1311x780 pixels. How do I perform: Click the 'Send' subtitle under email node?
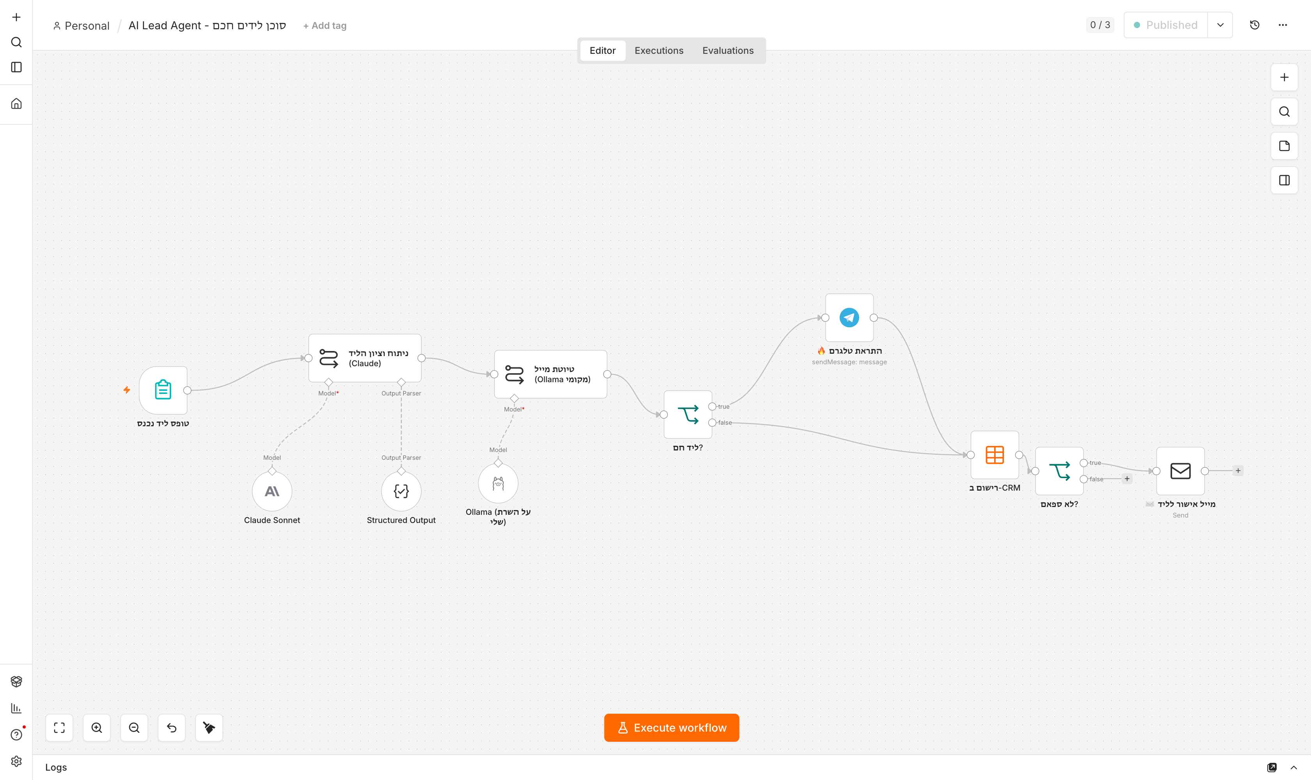point(1180,515)
